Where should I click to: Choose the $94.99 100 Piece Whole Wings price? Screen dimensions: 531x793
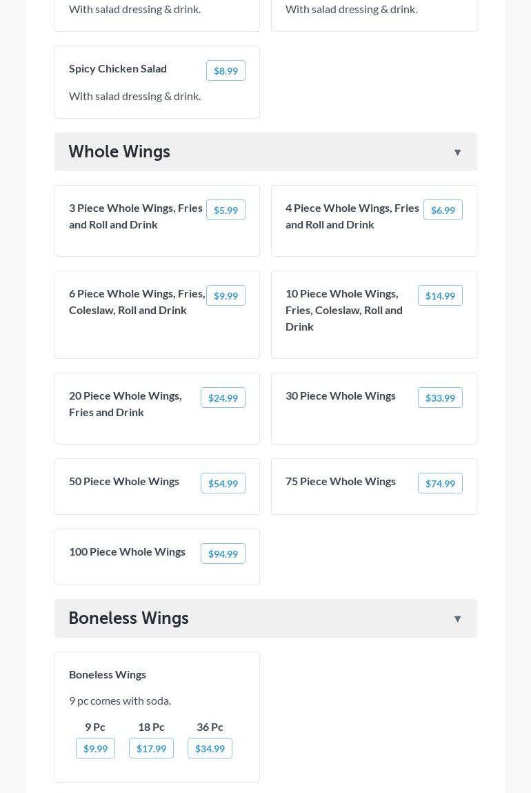tap(223, 554)
